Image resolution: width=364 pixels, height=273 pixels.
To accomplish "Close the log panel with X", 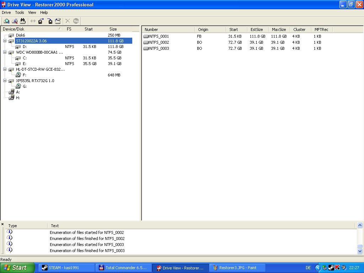I will (x=2, y=224).
